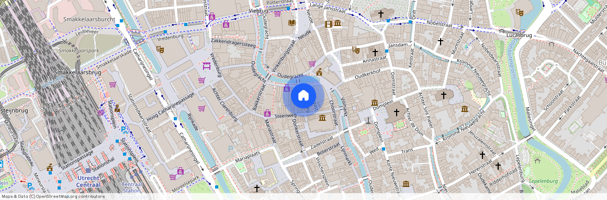Select the museum icon near Domstraat
Image resolution: width=607 pixels, height=200 pixels.
click(x=374, y=103)
